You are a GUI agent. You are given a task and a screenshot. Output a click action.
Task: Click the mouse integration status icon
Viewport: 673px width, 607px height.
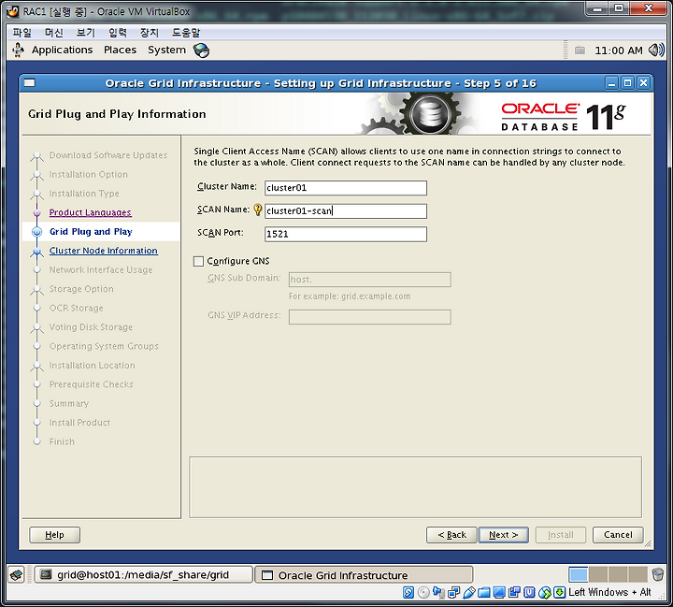[x=544, y=592]
